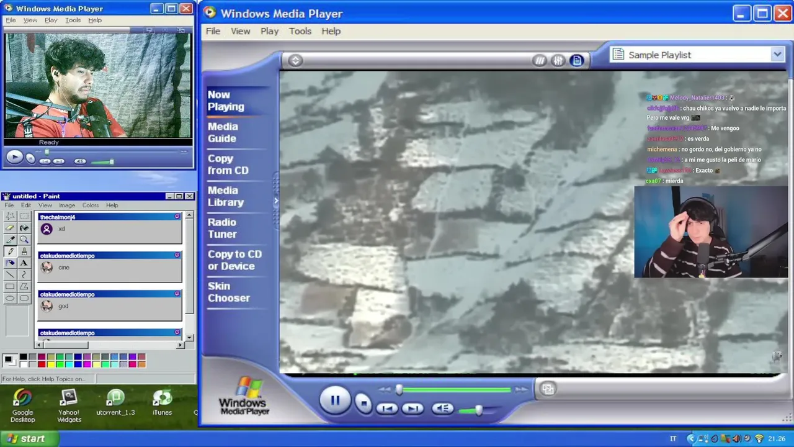Image resolution: width=794 pixels, height=447 pixels.
Task: Pick the Polygon tool in Paint
Action: coord(24,286)
